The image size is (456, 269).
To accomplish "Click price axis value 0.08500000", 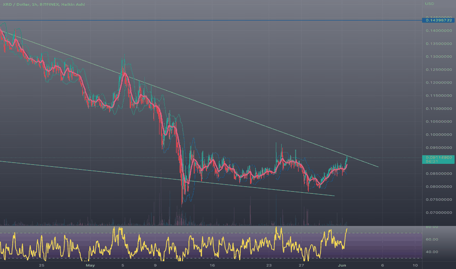I will point(439,174).
